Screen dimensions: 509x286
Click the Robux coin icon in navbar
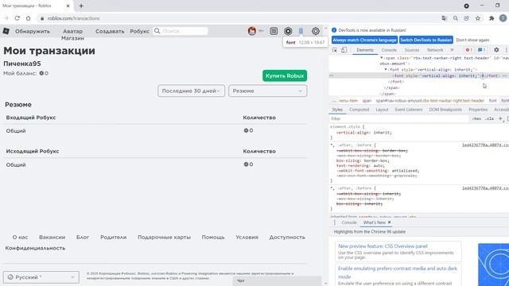coord(288,31)
